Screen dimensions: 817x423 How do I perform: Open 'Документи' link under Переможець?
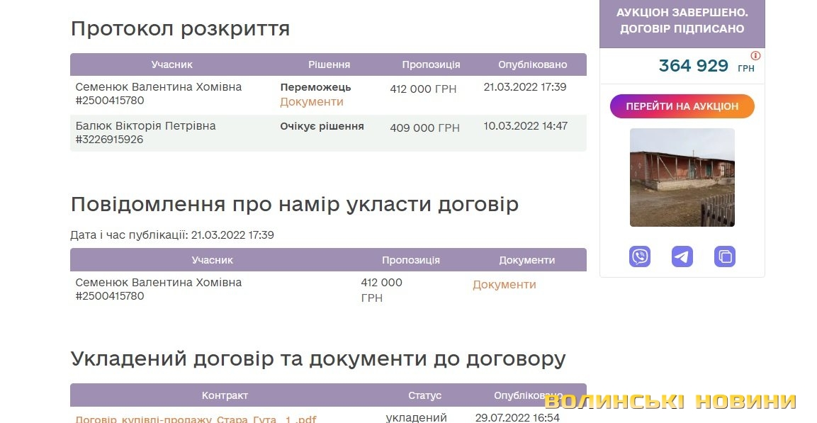[x=312, y=102]
